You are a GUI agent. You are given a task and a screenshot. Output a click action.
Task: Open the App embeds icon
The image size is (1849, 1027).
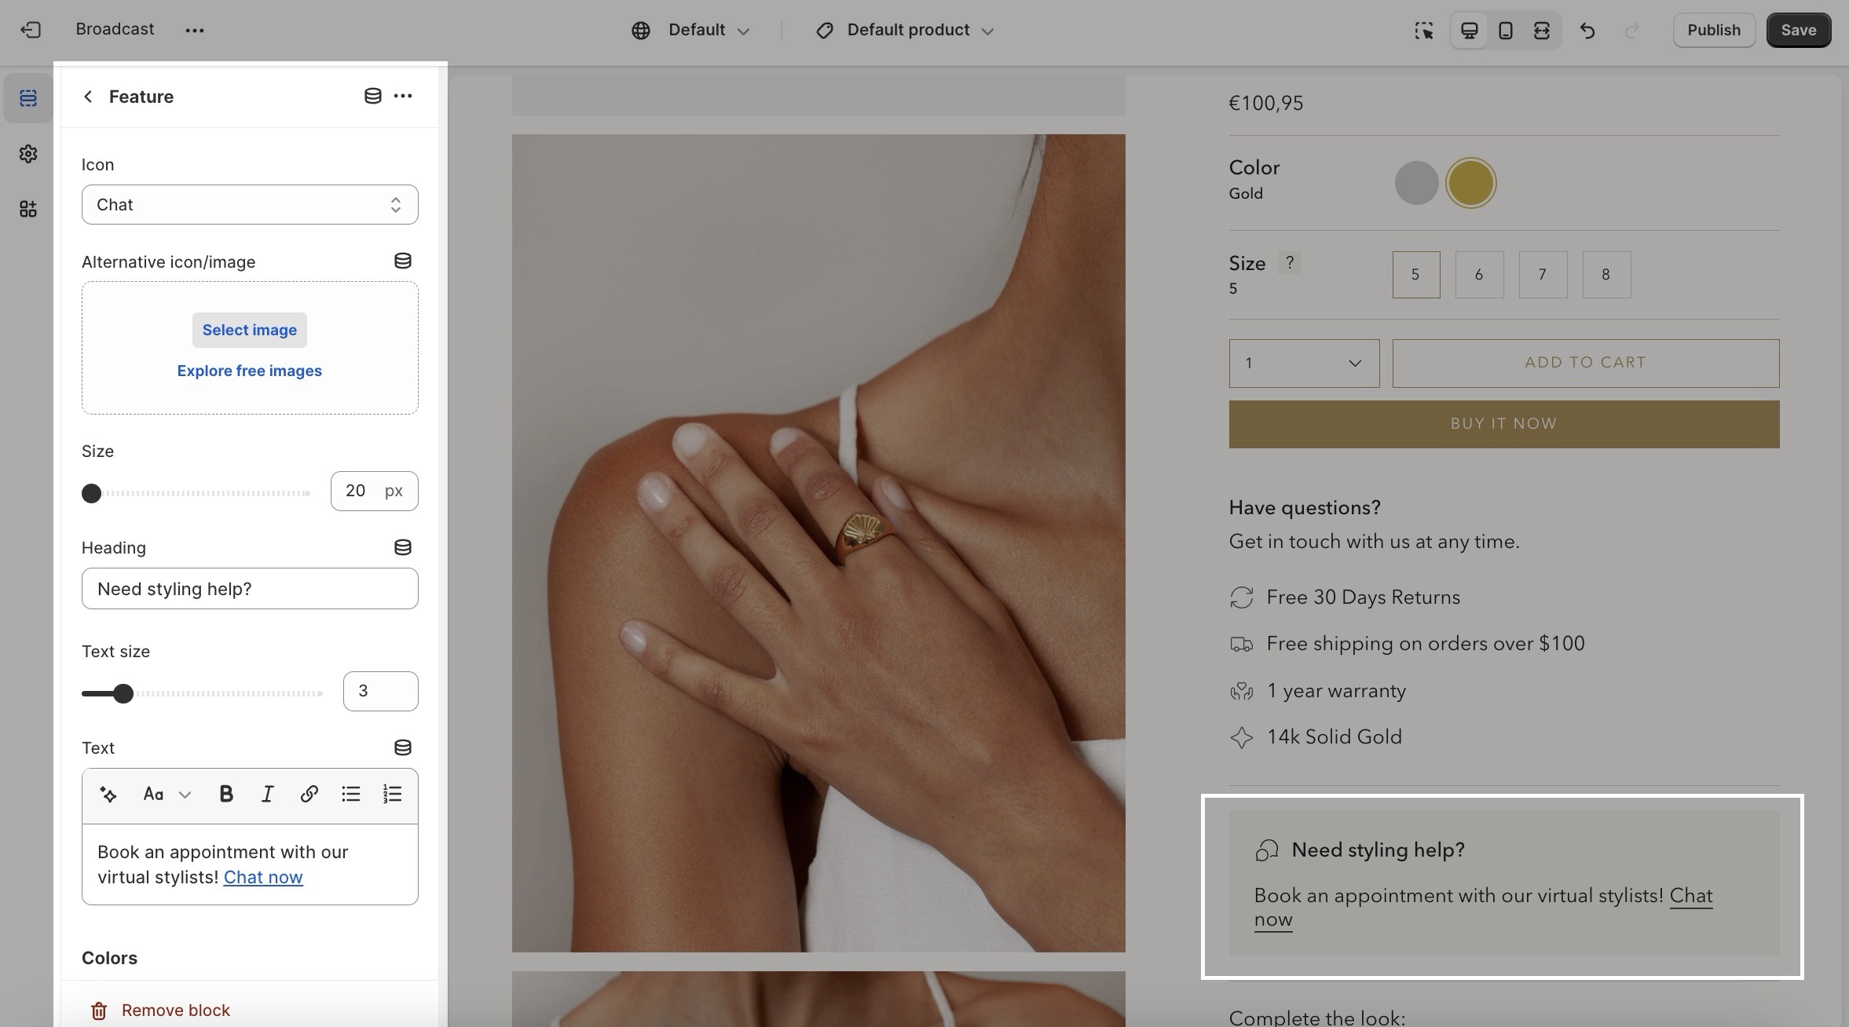click(28, 209)
